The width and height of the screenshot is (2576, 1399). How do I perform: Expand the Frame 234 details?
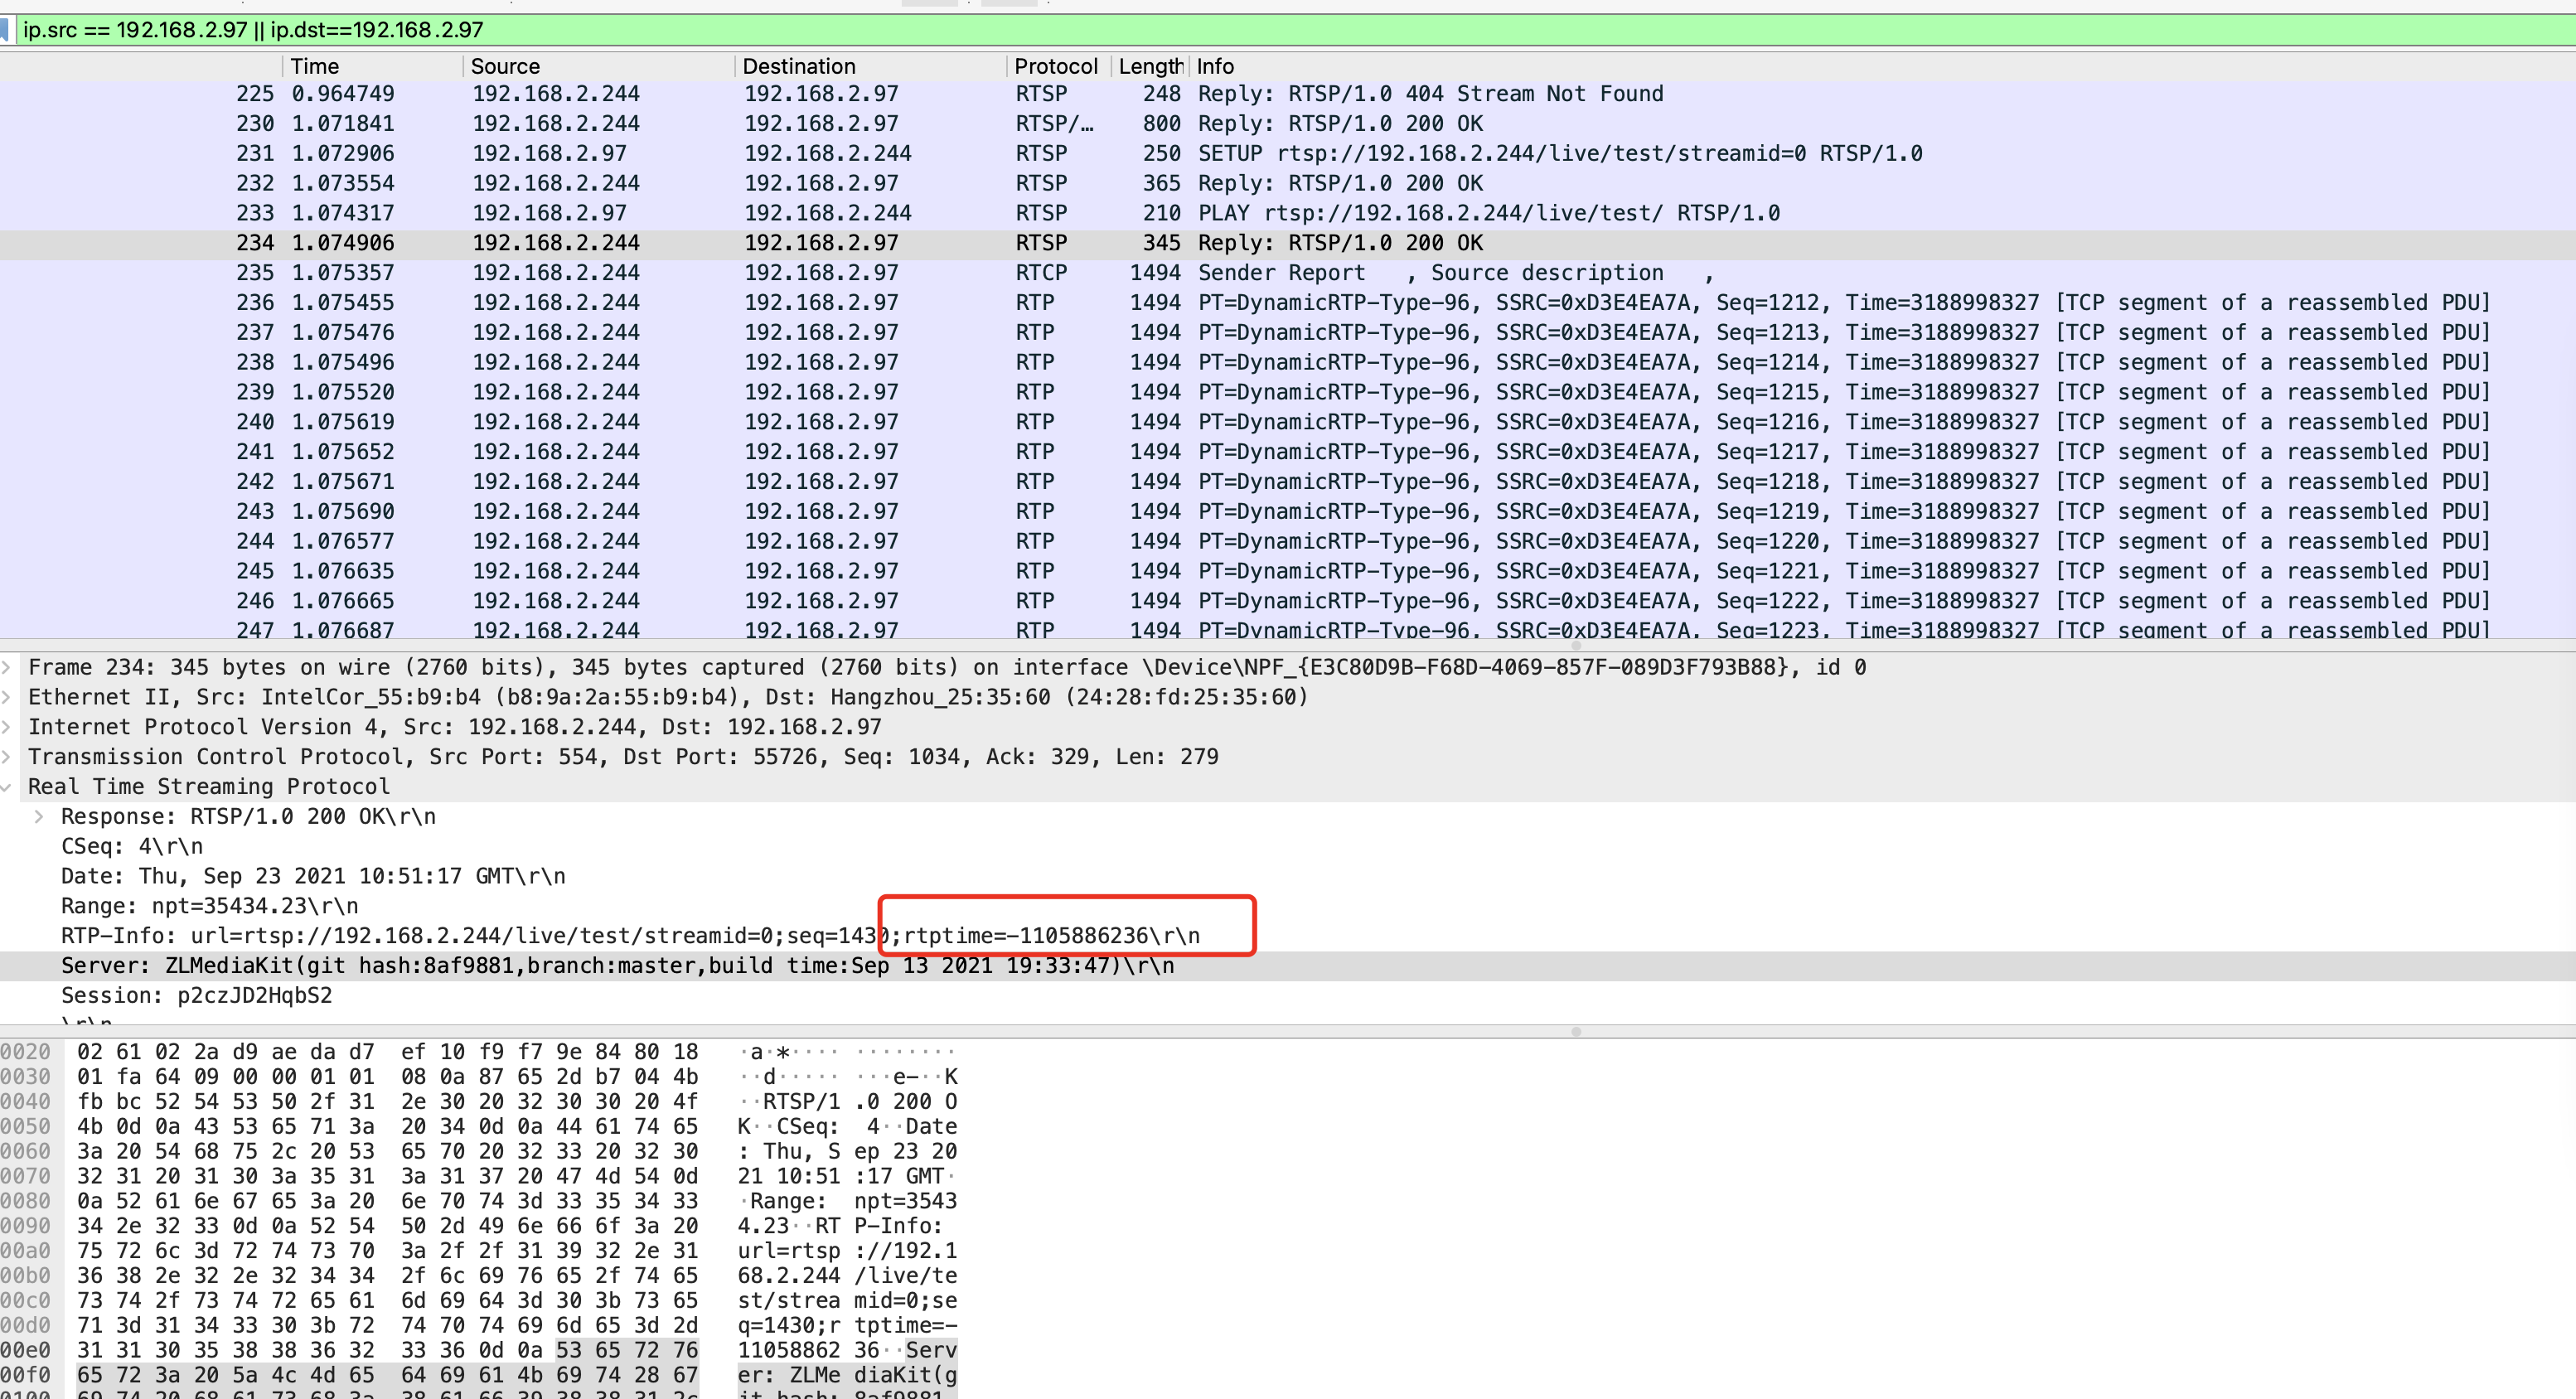coord(7,667)
